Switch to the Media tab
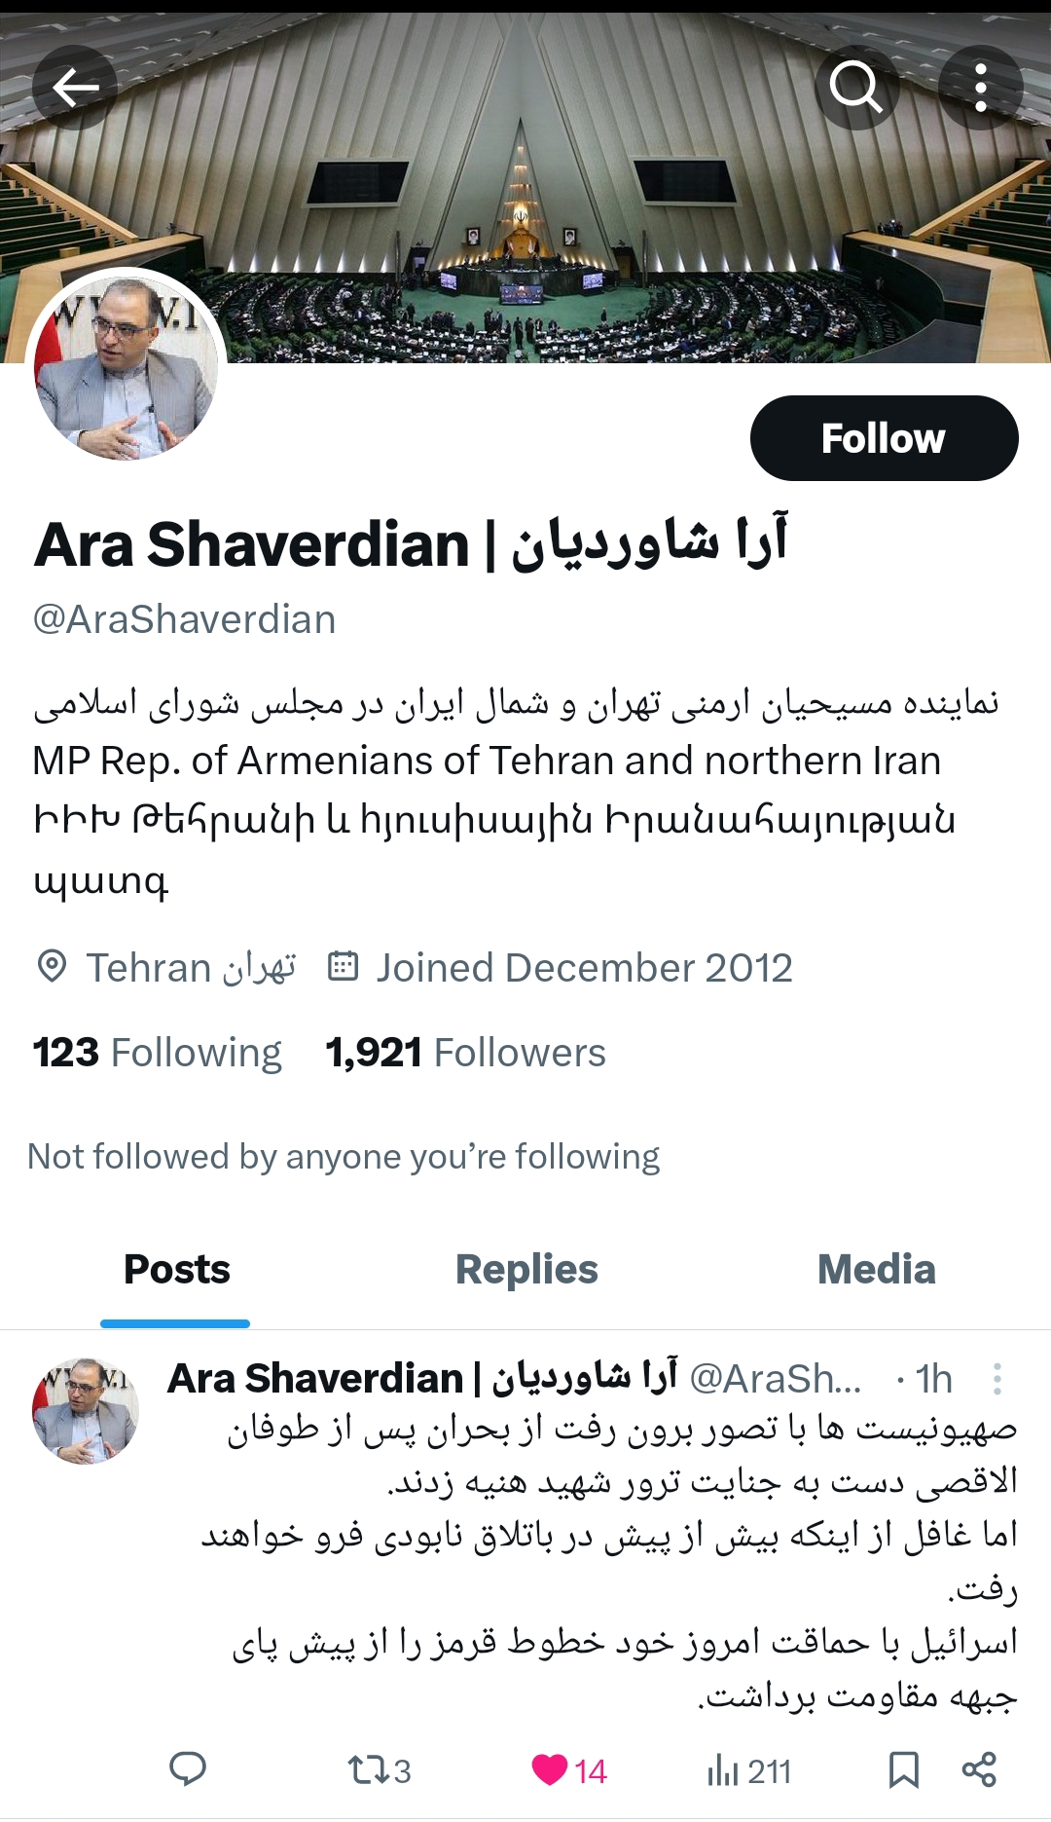The width and height of the screenshot is (1051, 1822). (876, 1270)
